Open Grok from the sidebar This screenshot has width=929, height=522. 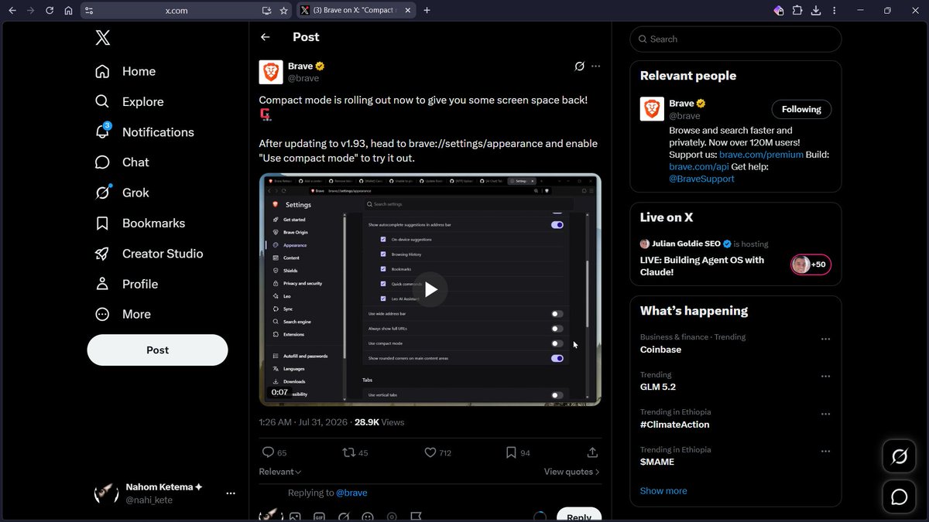(122, 193)
